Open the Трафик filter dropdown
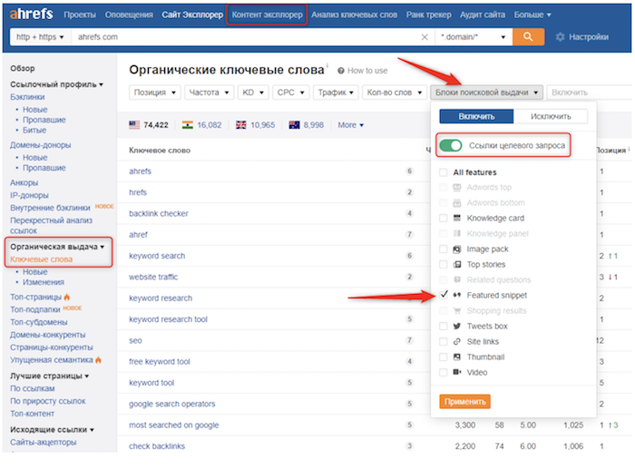 (336, 93)
